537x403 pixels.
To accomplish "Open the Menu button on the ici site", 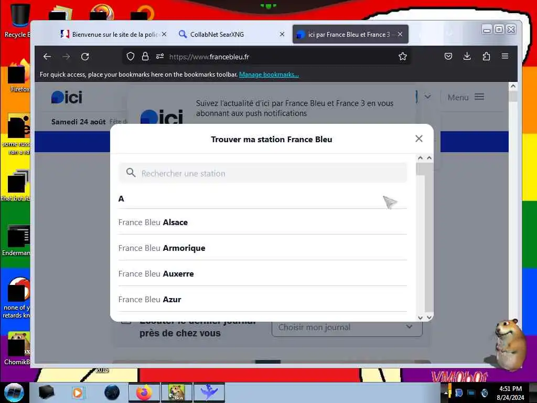I will coord(466,97).
